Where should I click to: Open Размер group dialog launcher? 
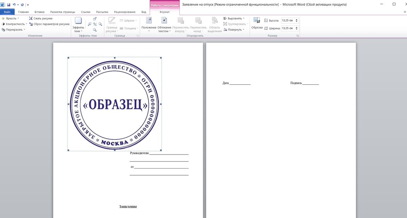pos(297,36)
